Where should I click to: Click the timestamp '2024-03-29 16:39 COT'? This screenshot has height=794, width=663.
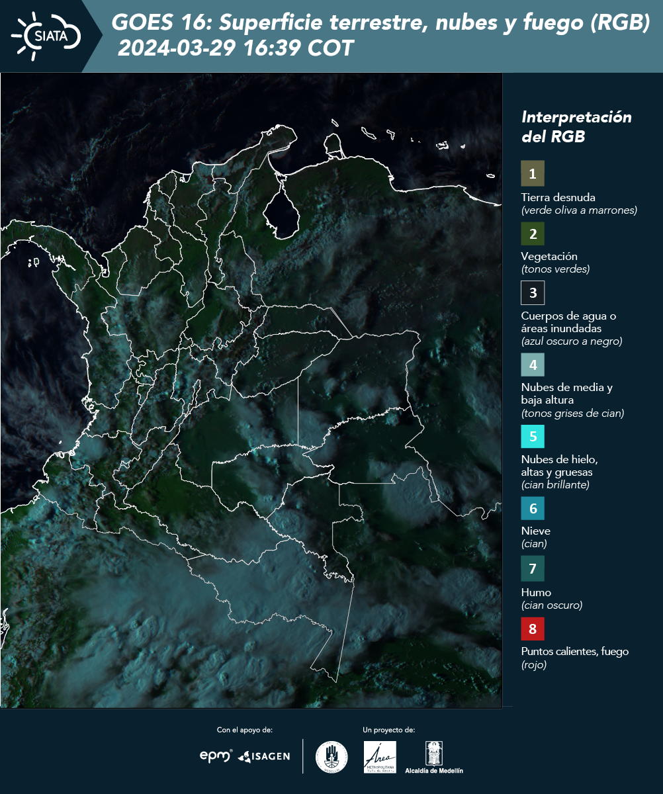point(236,48)
